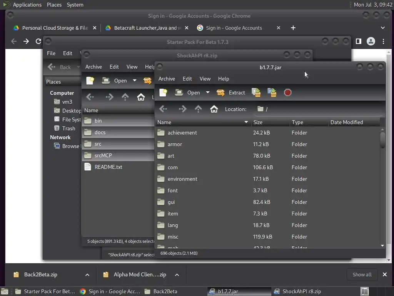Expand Back2Beta.zip download options chevron

click(x=87, y=275)
